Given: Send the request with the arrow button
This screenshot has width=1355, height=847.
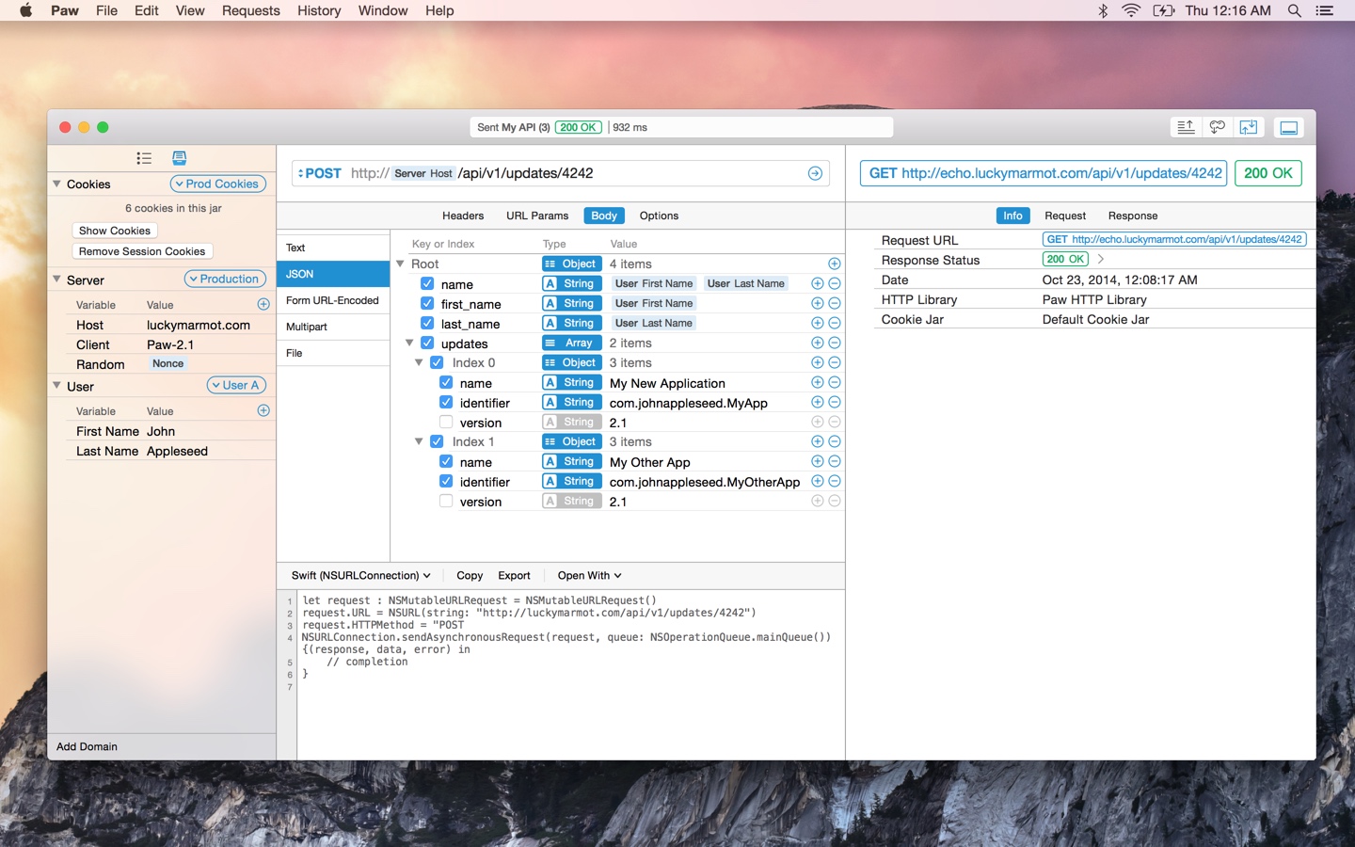Looking at the screenshot, I should 815,173.
